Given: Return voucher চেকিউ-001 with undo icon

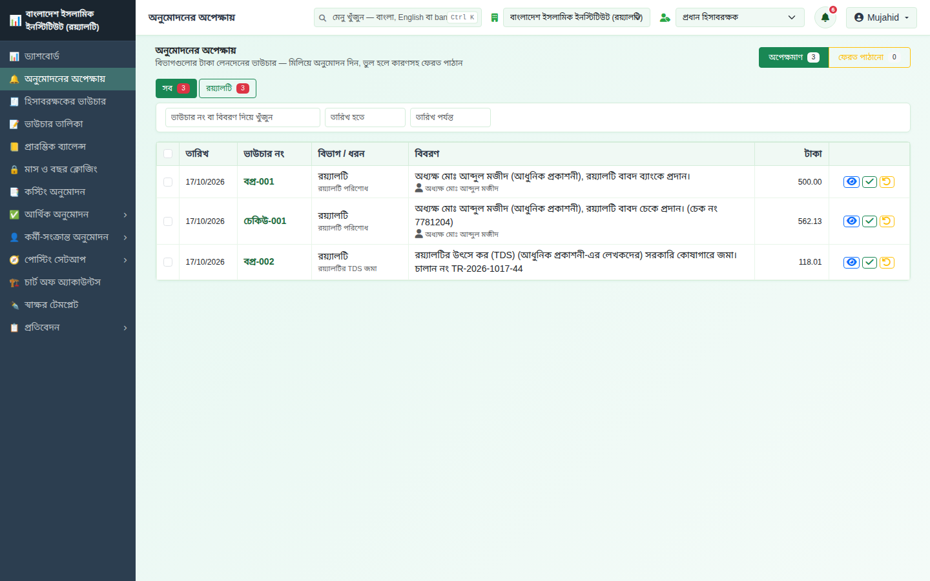Looking at the screenshot, I should [887, 221].
